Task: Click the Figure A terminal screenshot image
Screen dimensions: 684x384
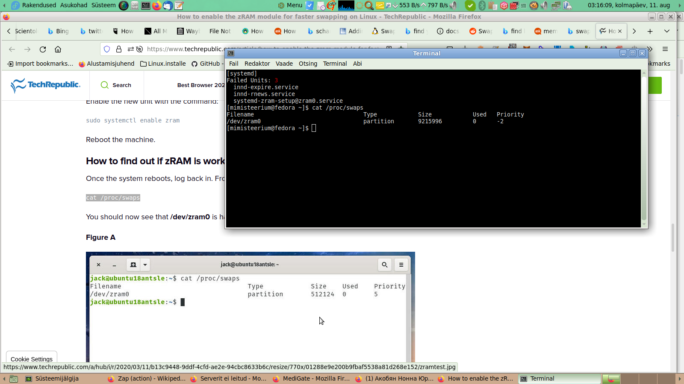Action: click(x=251, y=307)
